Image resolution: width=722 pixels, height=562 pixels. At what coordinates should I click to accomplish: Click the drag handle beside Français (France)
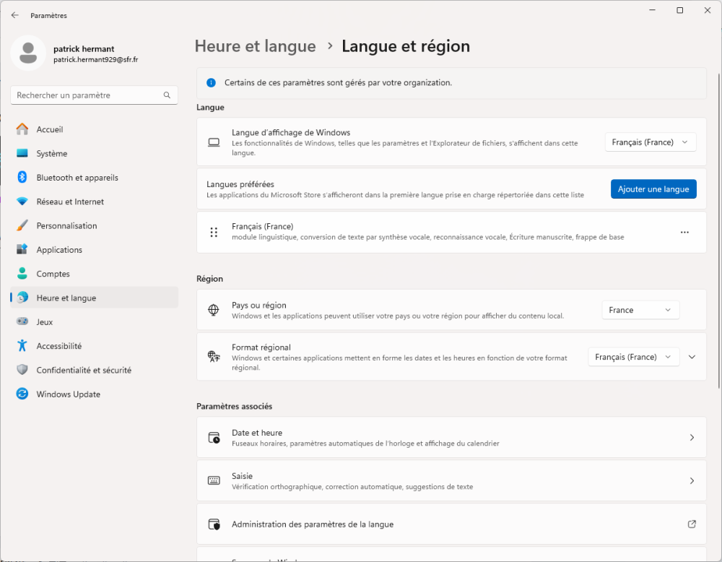[214, 232]
